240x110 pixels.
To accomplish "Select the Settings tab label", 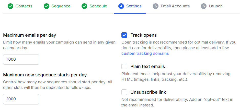I will [134, 6].
